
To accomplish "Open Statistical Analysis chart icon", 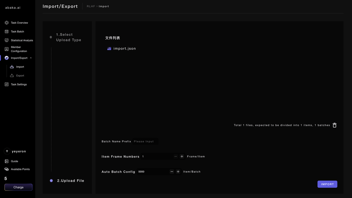I will [x=7, y=40].
